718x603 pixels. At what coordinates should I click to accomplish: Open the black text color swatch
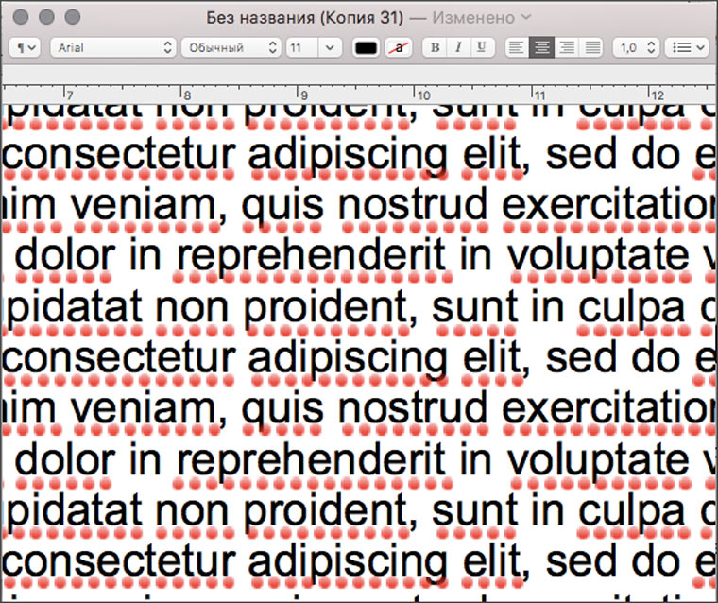pos(366,47)
